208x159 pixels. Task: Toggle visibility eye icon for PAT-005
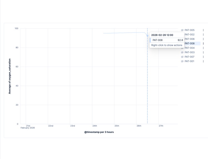pyautogui.click(x=182, y=30)
